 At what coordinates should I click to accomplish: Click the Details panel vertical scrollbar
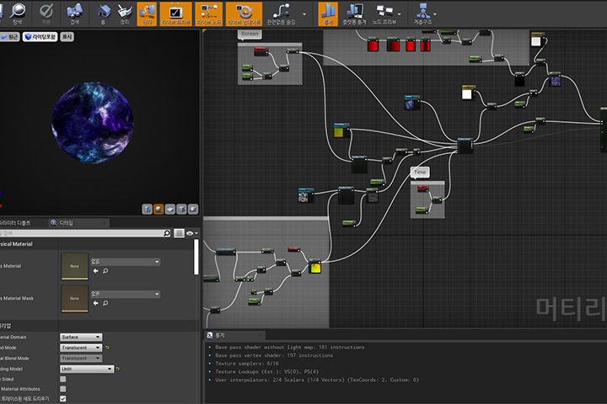tap(196, 257)
